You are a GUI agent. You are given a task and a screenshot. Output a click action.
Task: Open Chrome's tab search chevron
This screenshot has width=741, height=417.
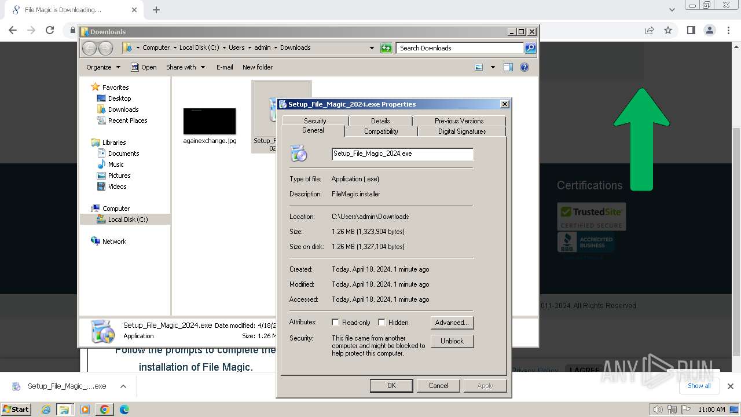(672, 10)
